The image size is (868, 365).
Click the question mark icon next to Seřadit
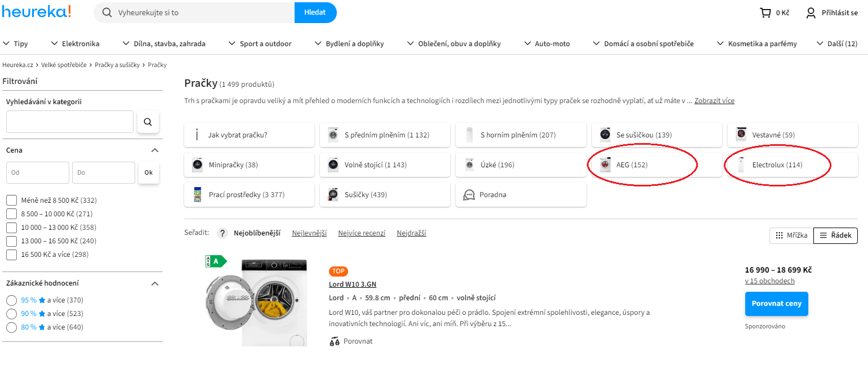[x=222, y=233]
